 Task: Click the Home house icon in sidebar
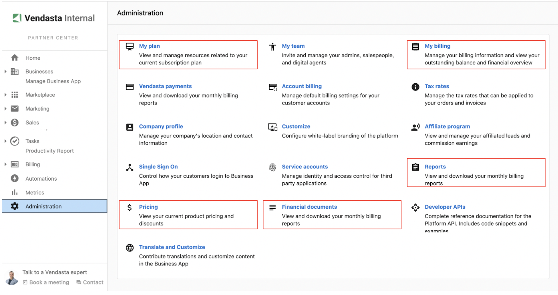(x=15, y=58)
